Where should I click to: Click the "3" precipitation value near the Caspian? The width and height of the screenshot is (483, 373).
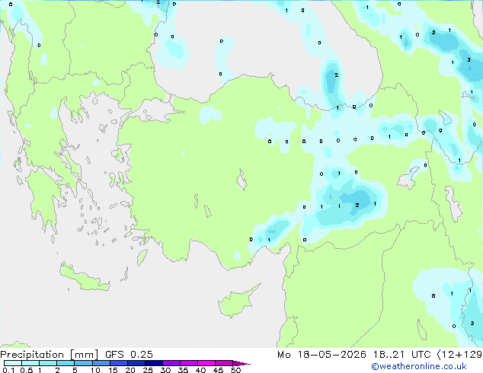click(x=469, y=59)
